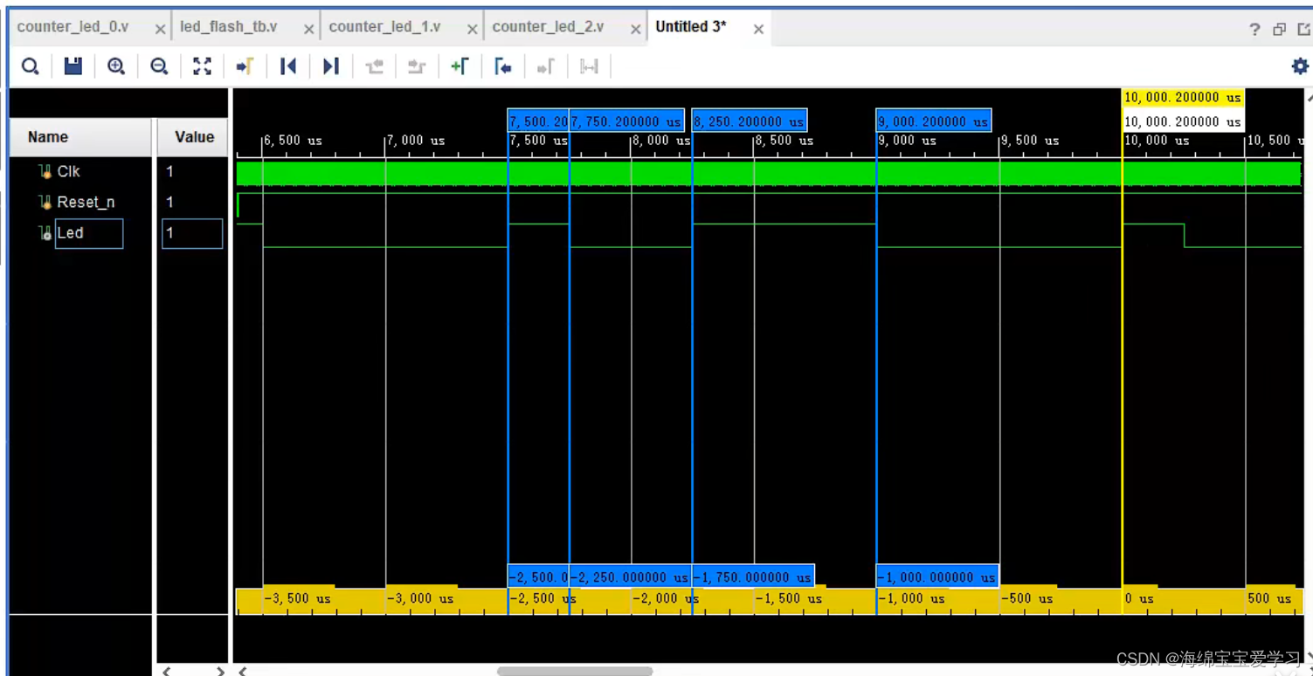The width and height of the screenshot is (1313, 676).
Task: Select the Led signal icon
Action: (45, 233)
